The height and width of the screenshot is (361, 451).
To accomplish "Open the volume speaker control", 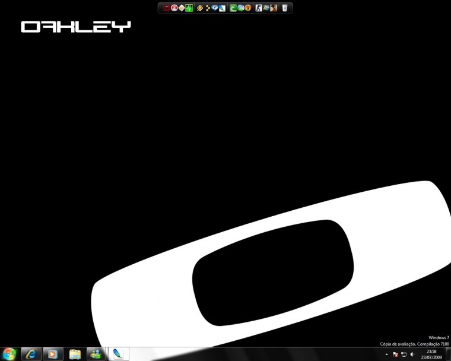I will (x=412, y=354).
